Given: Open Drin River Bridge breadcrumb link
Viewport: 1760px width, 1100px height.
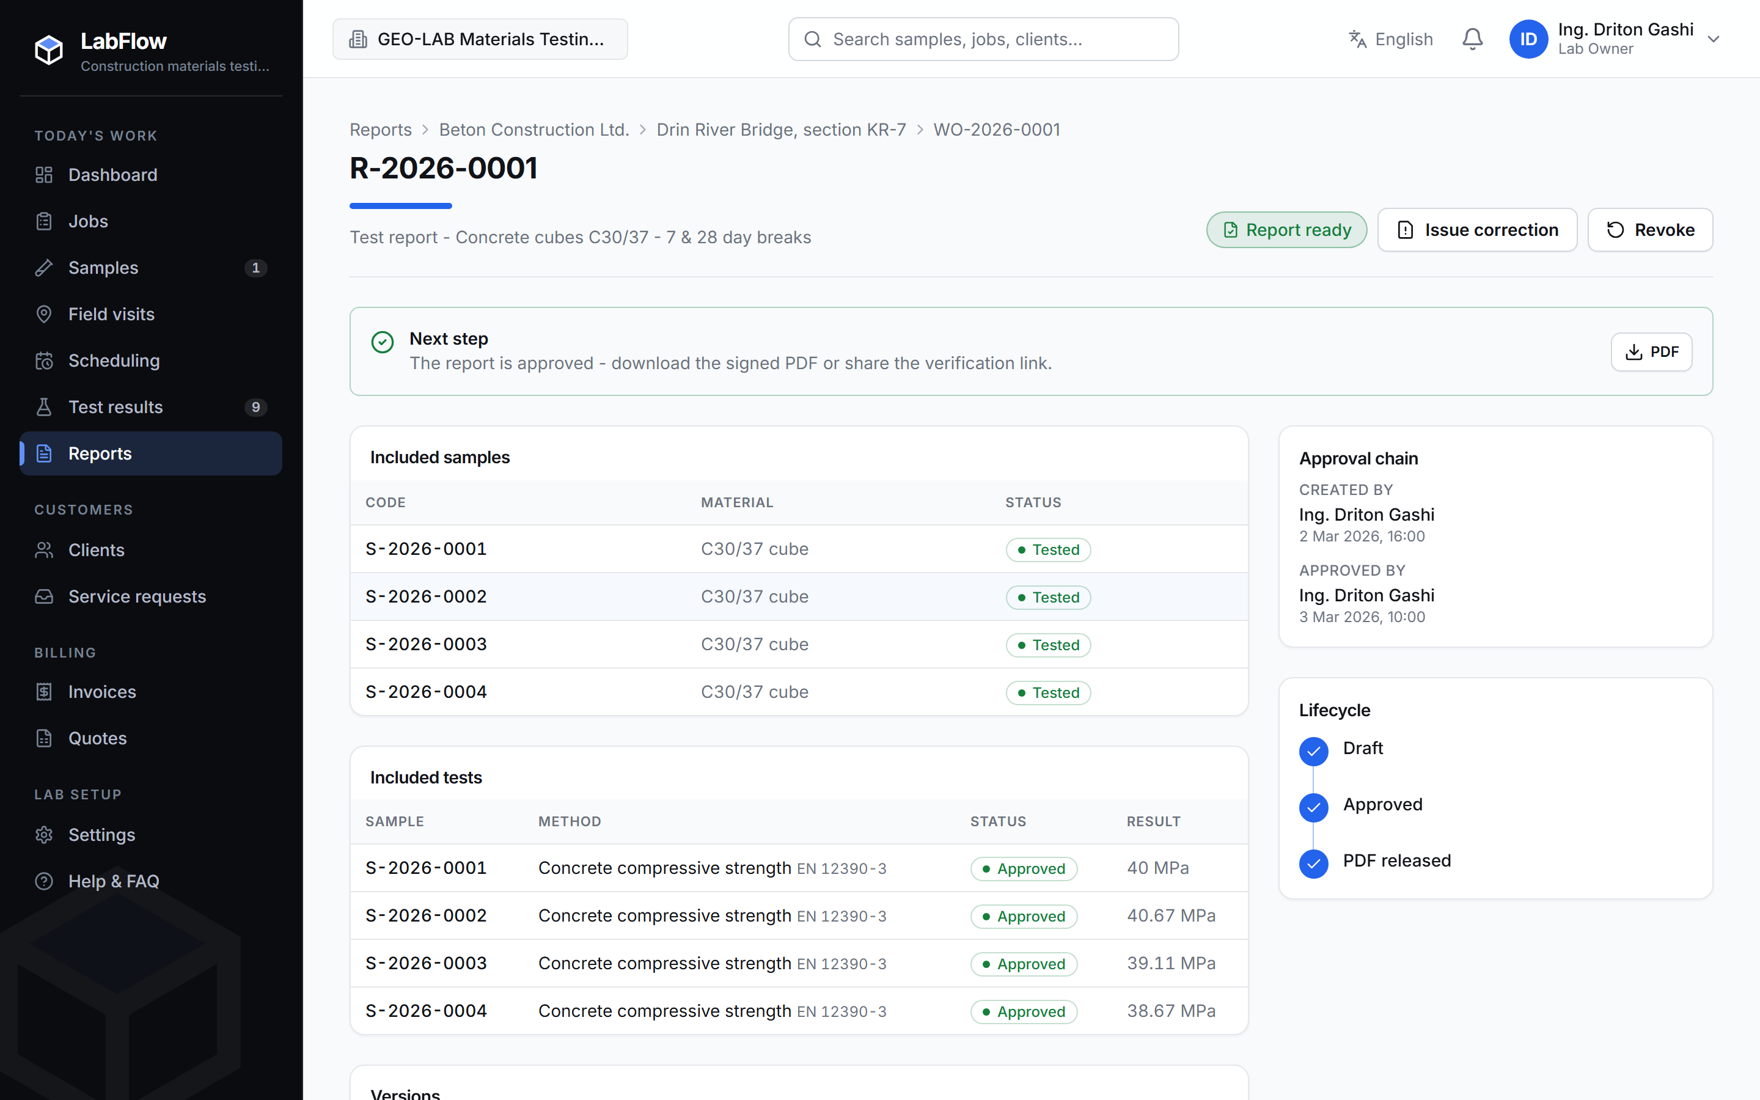Looking at the screenshot, I should pos(781,130).
